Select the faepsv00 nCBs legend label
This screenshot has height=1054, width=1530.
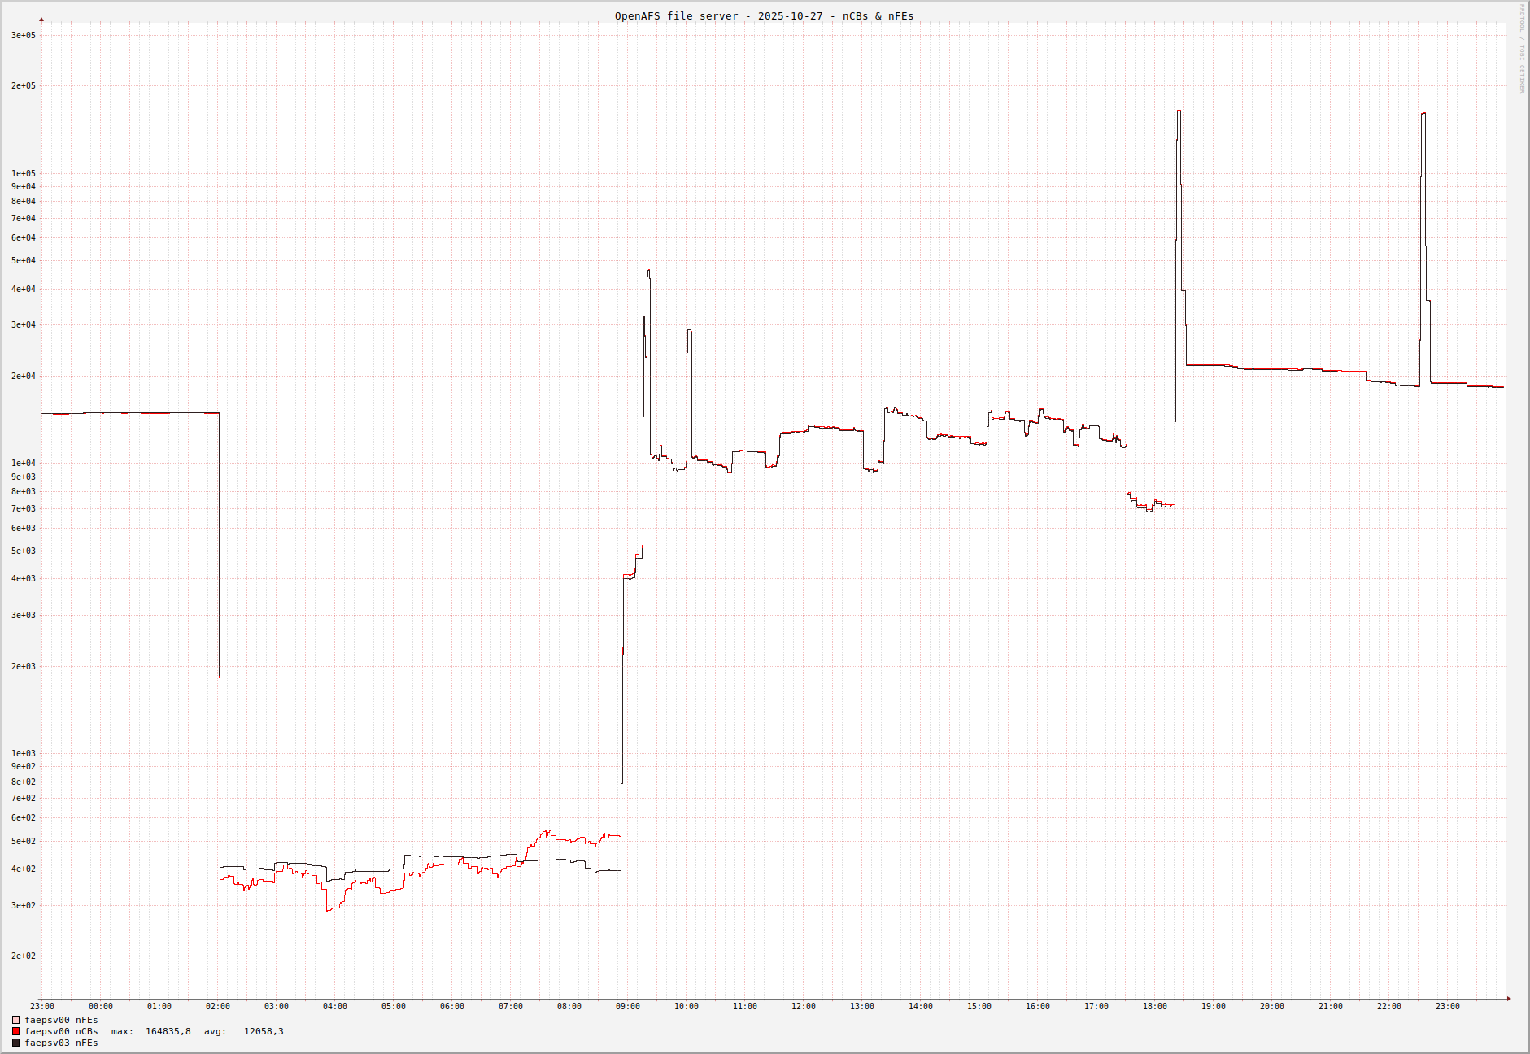point(61,1031)
